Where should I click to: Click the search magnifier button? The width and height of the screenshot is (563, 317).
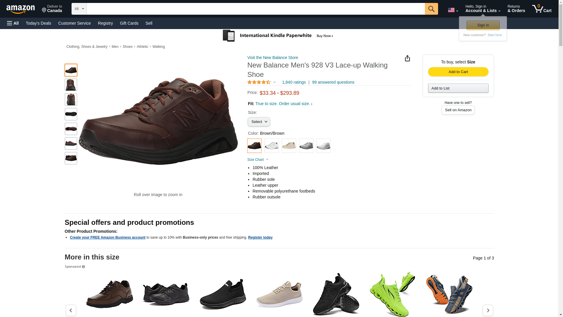pyautogui.click(x=431, y=9)
